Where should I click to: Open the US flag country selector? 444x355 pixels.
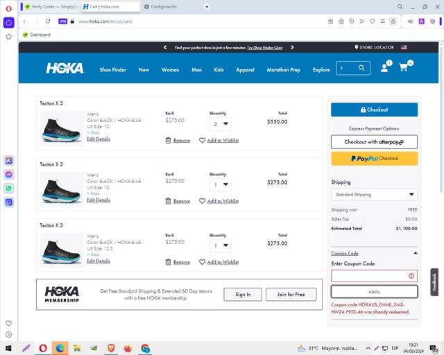tap(404, 47)
